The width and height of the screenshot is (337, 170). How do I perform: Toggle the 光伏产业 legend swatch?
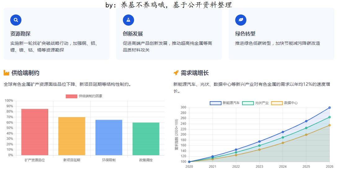248,103
